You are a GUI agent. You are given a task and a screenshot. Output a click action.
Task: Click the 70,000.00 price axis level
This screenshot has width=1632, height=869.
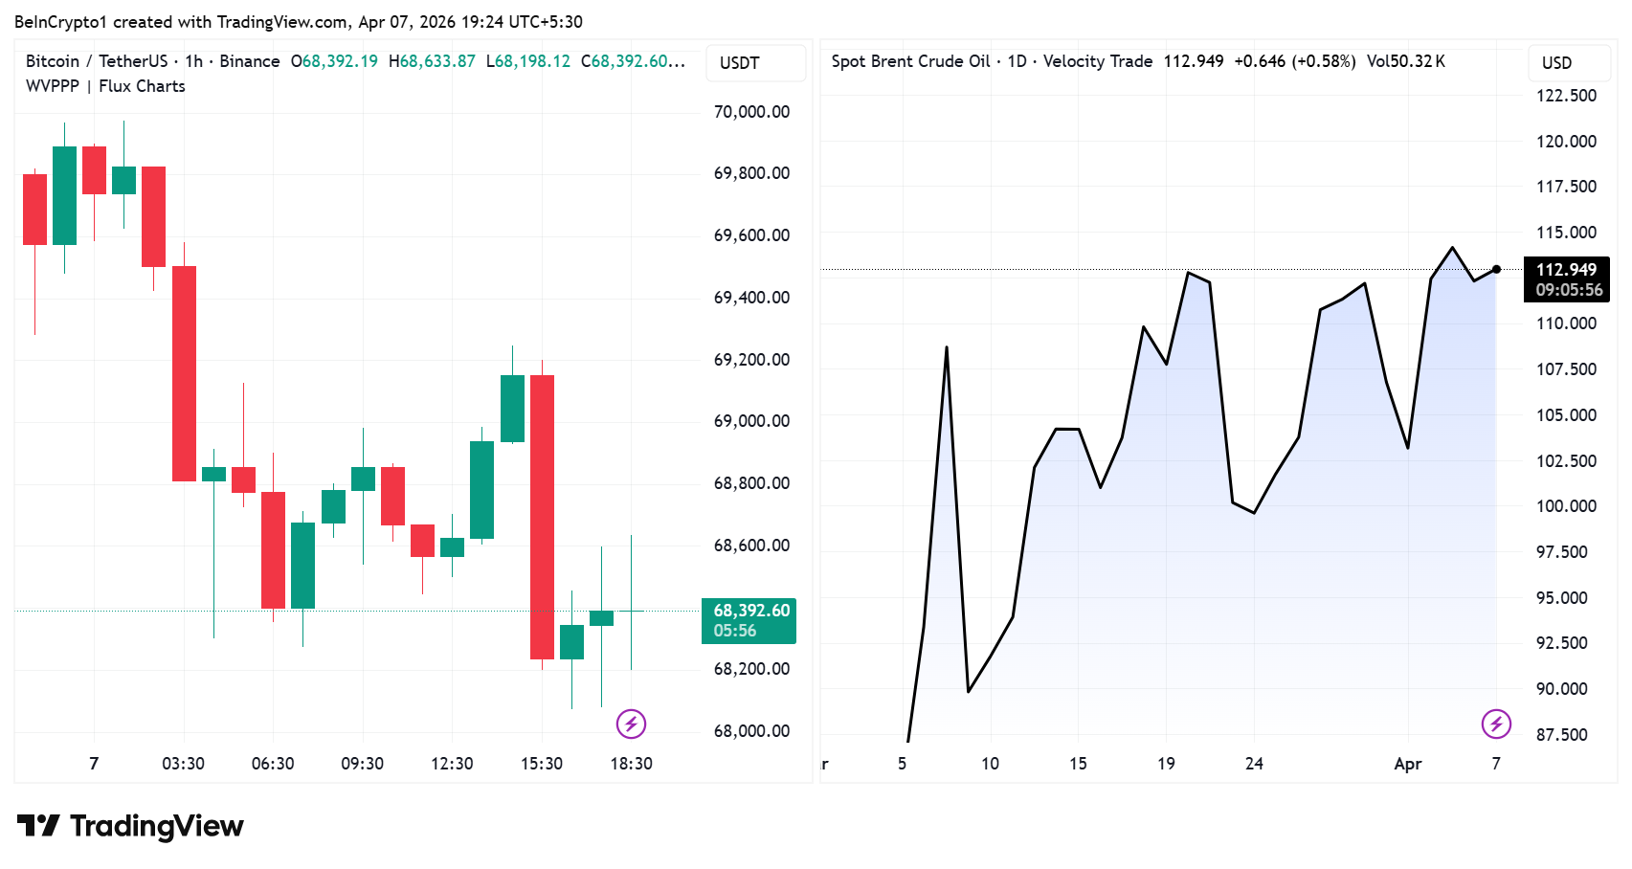751,112
